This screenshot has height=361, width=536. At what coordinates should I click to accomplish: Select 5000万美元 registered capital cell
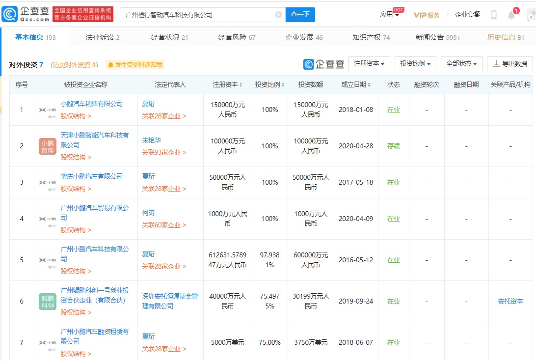coord(228,342)
